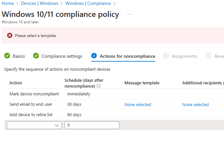Switch to the Basics step tab
Image resolution: width=224 pixels, height=157 pixels.
tap(19, 56)
